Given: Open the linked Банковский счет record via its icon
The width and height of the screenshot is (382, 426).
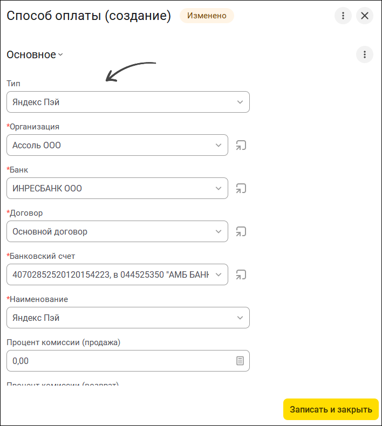Looking at the screenshot, I should pyautogui.click(x=241, y=274).
